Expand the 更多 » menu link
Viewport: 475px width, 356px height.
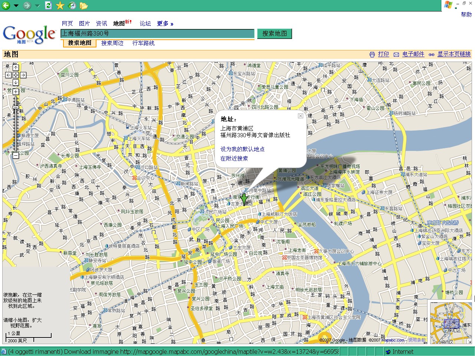165,23
